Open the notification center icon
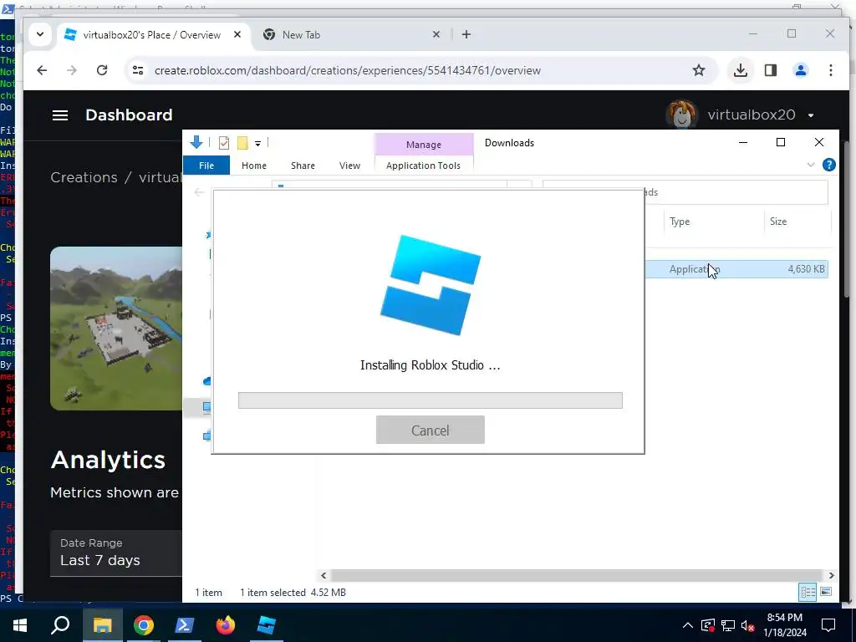856x642 pixels. pyautogui.click(x=828, y=625)
